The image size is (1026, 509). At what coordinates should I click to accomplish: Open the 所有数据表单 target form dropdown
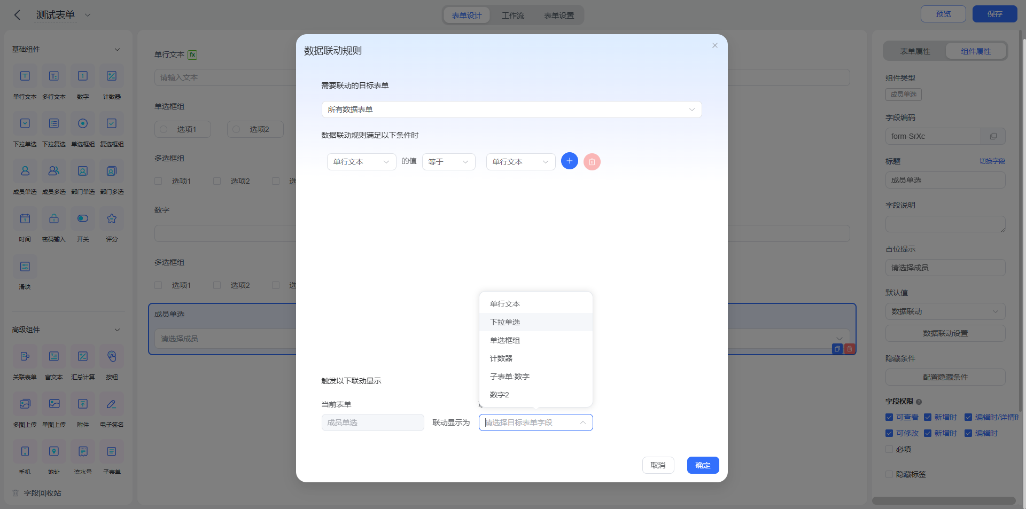point(511,109)
